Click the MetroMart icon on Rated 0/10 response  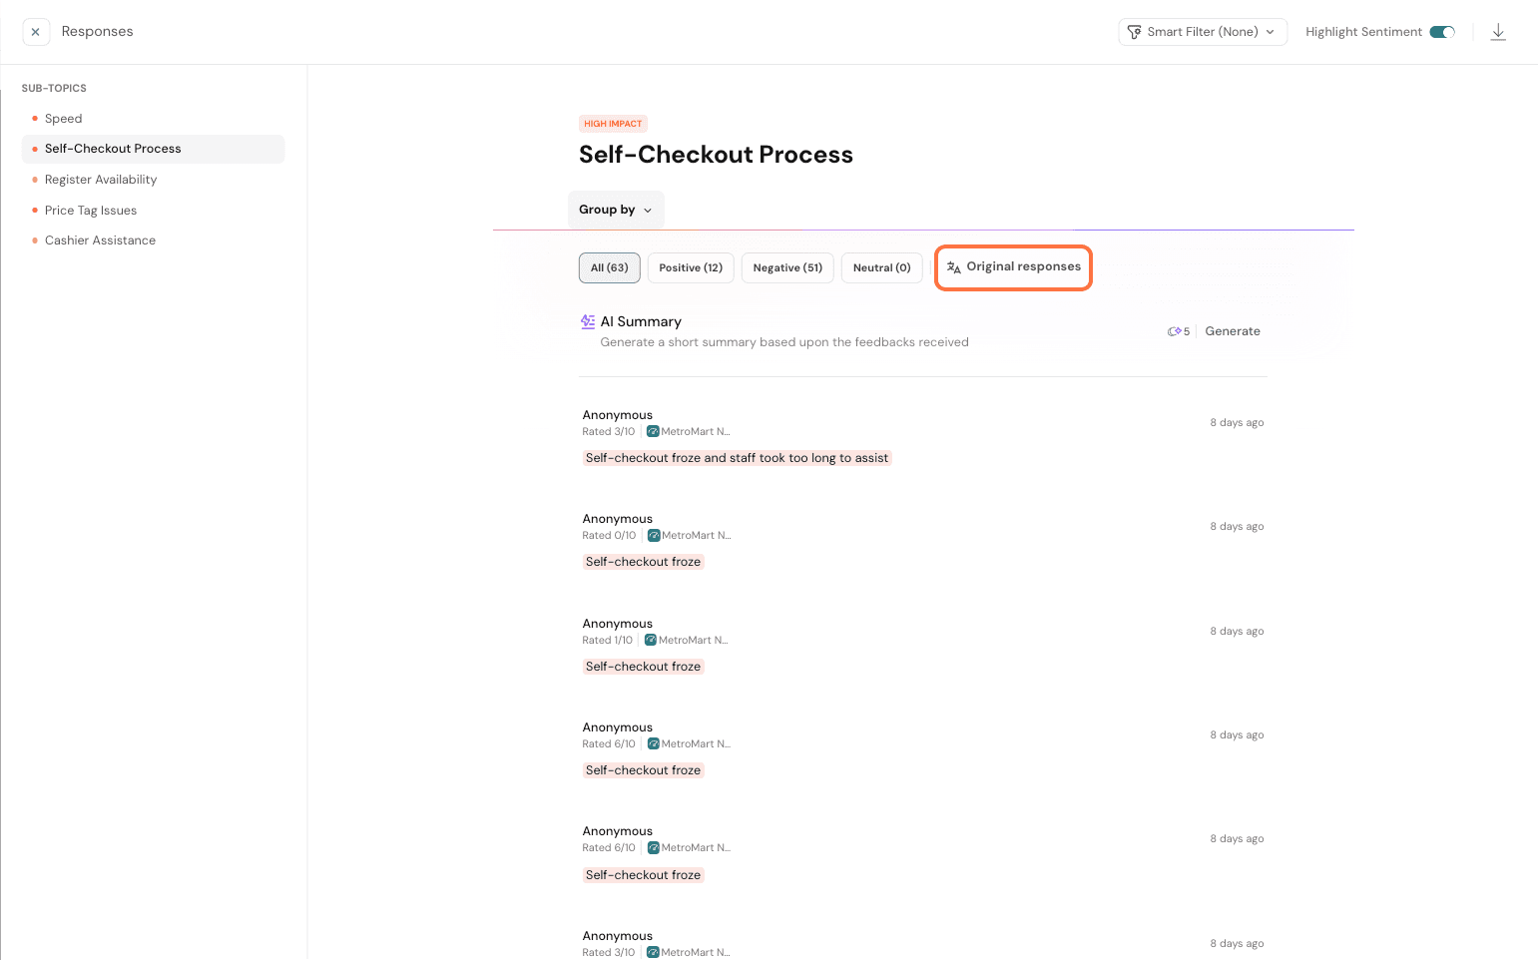click(x=654, y=536)
